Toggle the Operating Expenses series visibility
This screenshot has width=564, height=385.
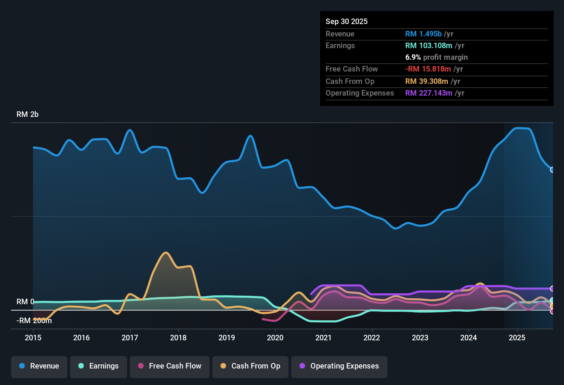pyautogui.click(x=339, y=366)
